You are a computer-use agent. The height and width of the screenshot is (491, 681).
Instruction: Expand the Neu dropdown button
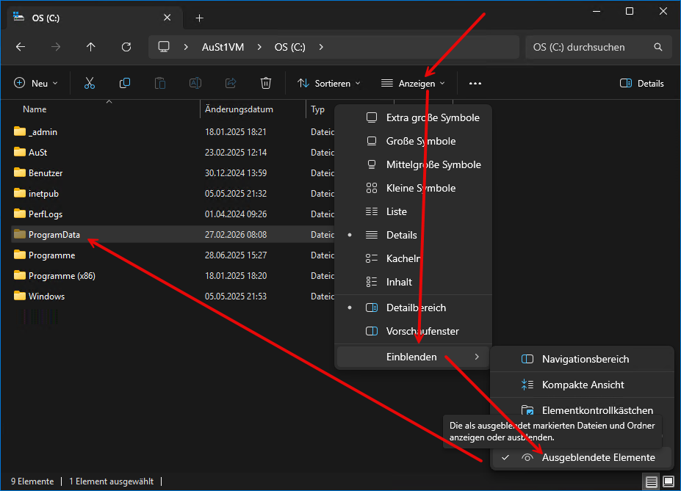(x=35, y=84)
